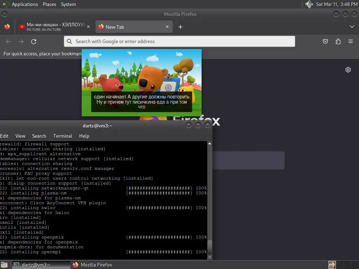
Task: Open Terminal menu in terminal window
Action: click(x=63, y=136)
